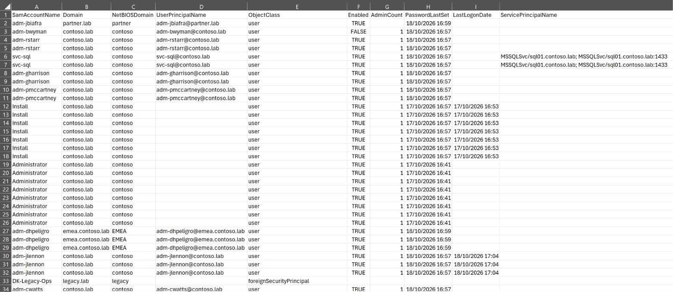The height and width of the screenshot is (292, 673).
Task: Click the LastLogonDate header cell
Action: 476,15
